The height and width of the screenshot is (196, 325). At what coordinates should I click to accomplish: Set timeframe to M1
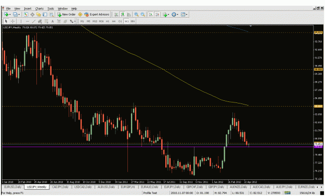[82, 21]
